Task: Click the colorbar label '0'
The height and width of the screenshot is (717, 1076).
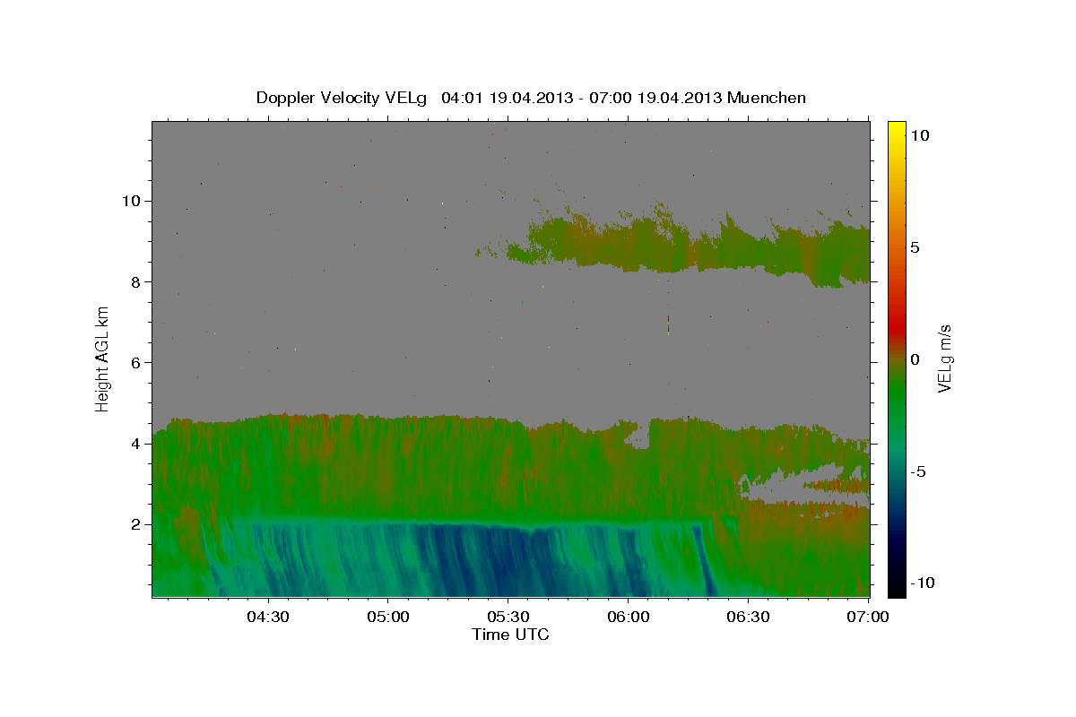Action: point(915,359)
